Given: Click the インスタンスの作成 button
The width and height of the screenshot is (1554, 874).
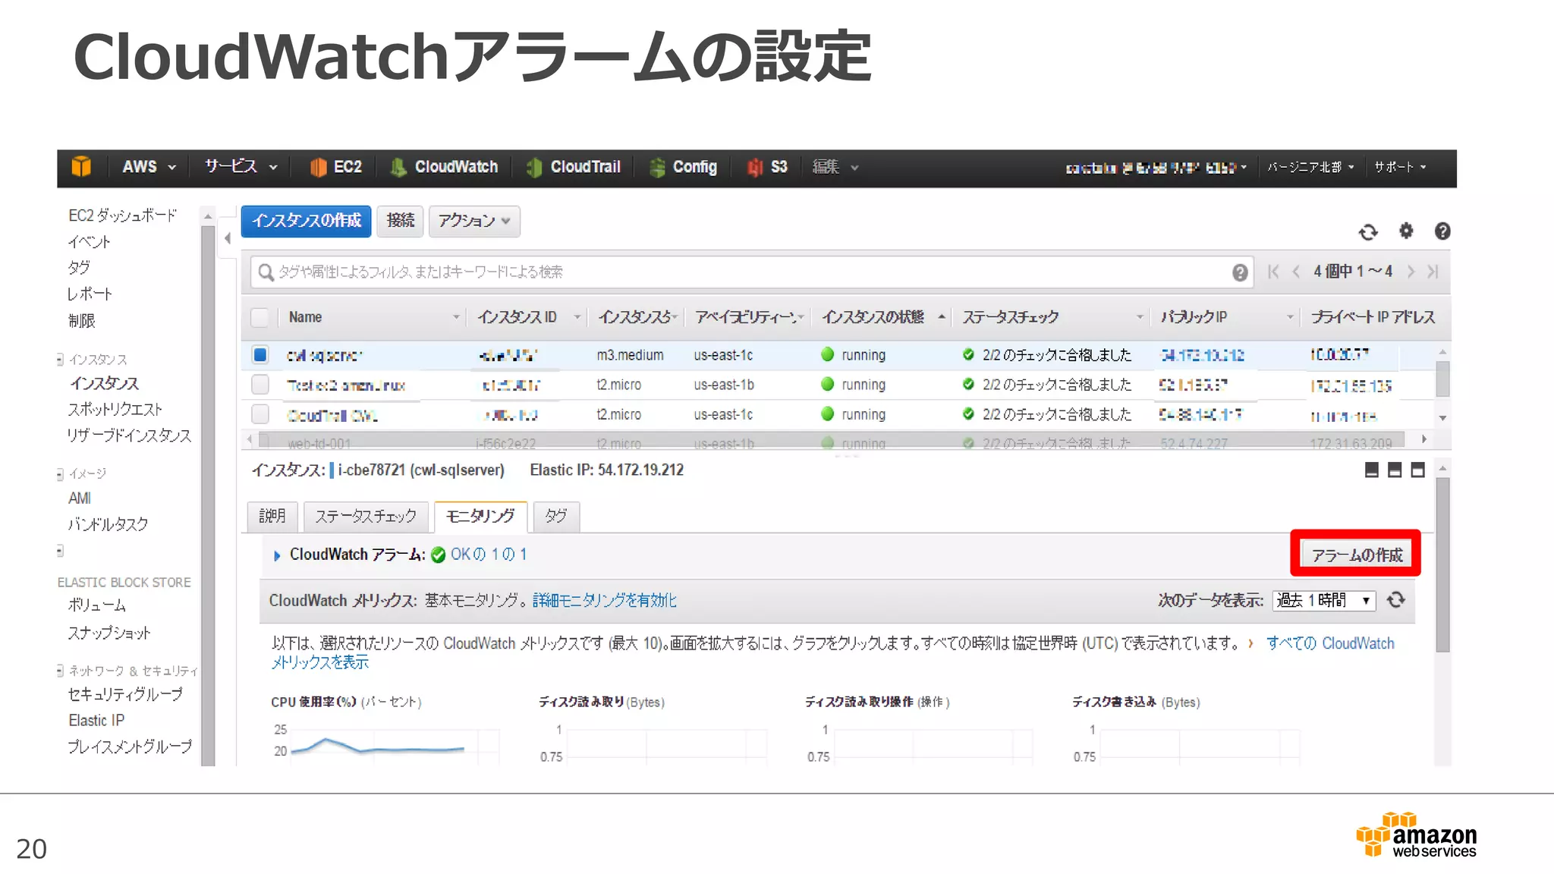Looking at the screenshot, I should (x=307, y=221).
